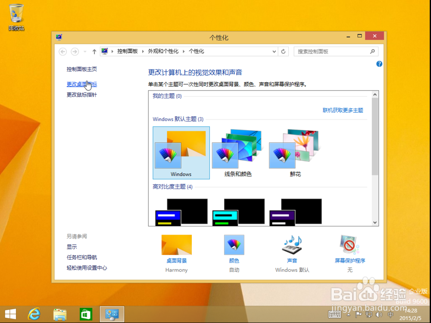
Task: Launch Internet Explorer from the taskbar
Action: 34,314
